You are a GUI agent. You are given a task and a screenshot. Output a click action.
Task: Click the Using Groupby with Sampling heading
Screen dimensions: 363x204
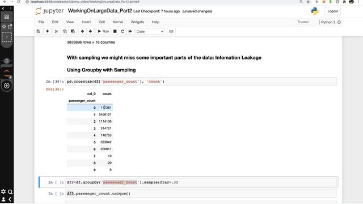tap(102, 70)
